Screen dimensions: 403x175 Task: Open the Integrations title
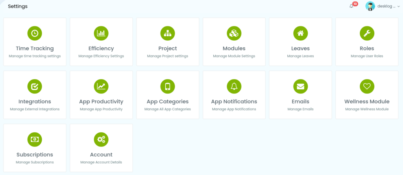tap(35, 101)
